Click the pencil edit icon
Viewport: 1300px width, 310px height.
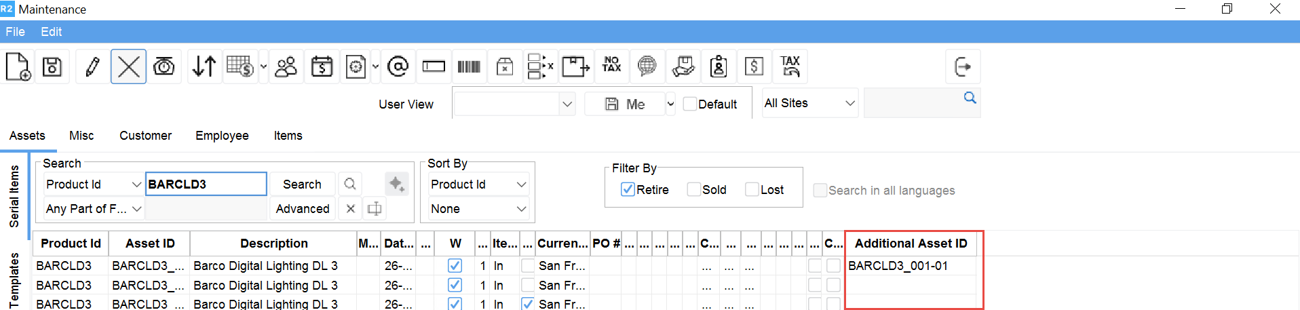coord(92,66)
